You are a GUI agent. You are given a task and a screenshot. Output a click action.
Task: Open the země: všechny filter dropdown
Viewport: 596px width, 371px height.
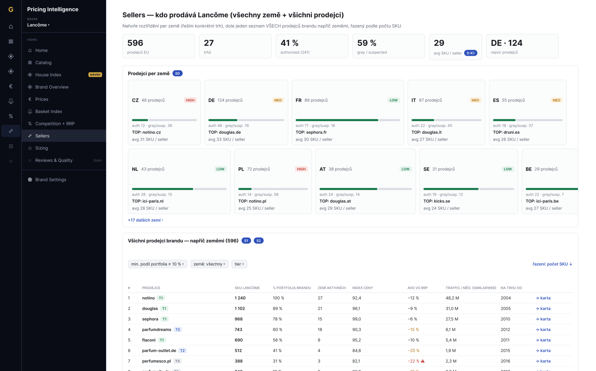(209, 264)
